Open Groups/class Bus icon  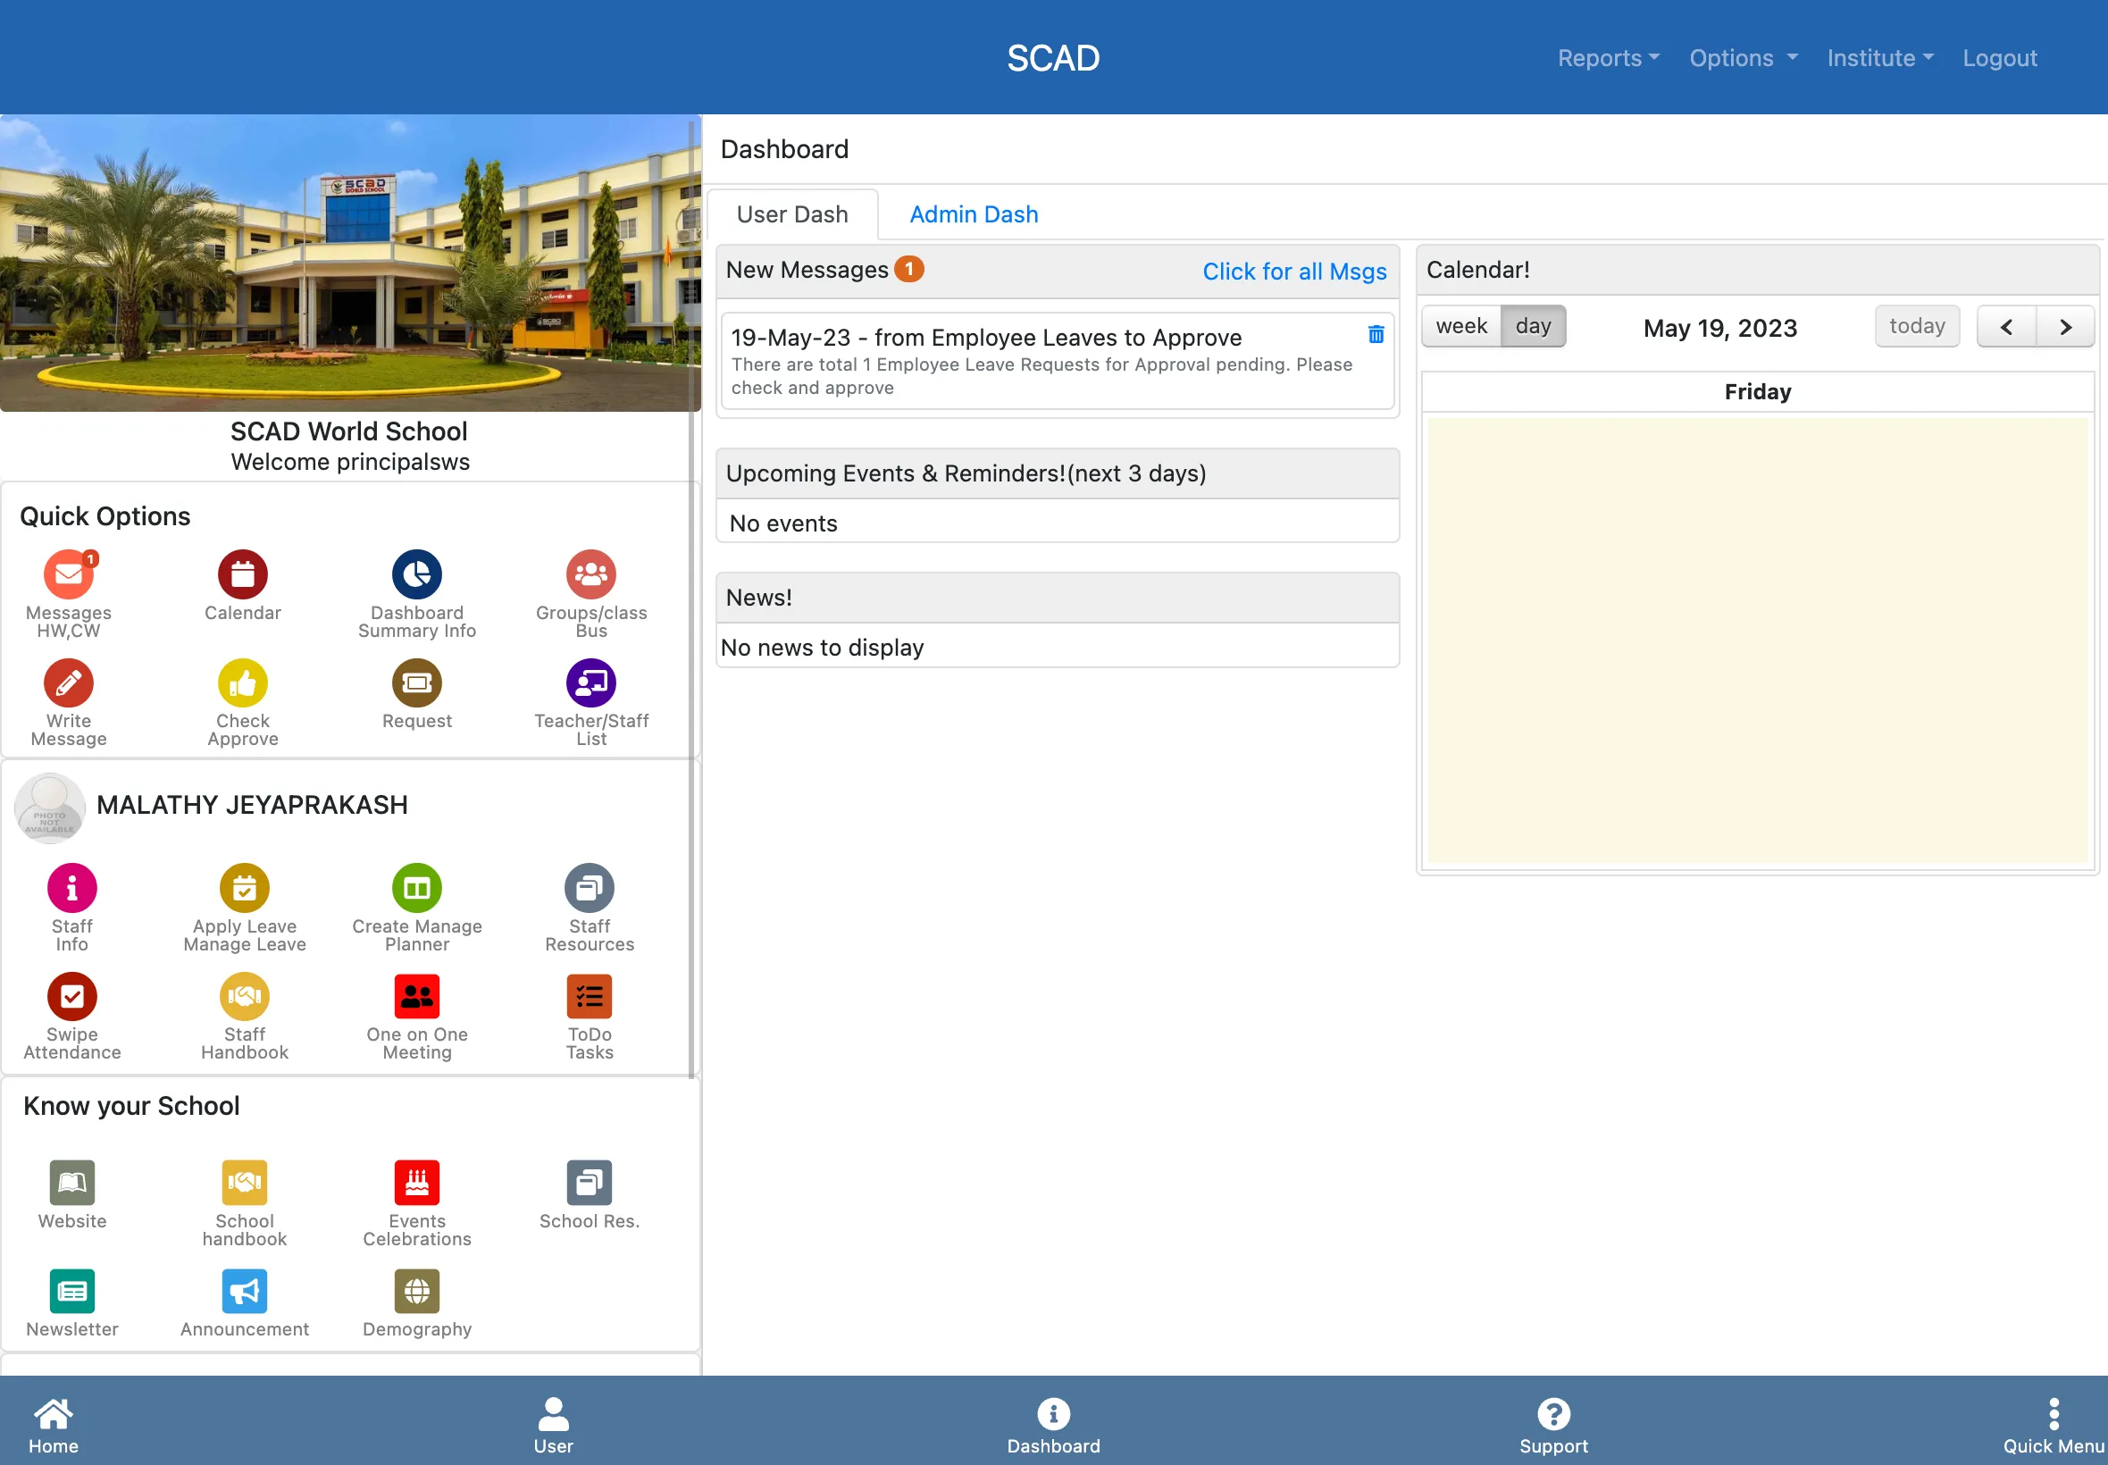[591, 574]
